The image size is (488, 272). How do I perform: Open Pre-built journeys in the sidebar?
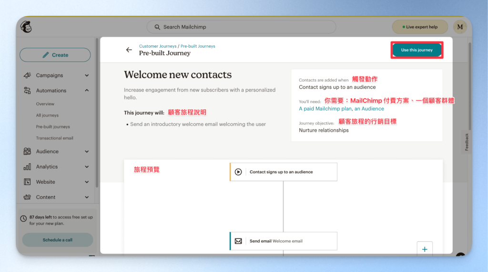click(x=53, y=127)
